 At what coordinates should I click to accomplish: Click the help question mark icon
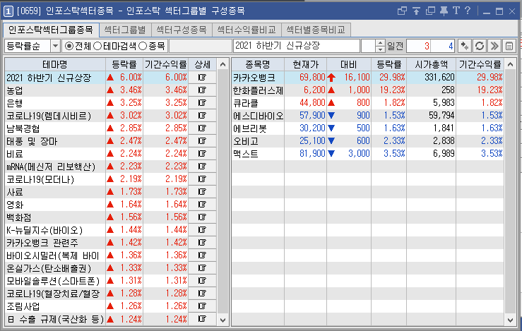pyautogui.click(x=468, y=11)
